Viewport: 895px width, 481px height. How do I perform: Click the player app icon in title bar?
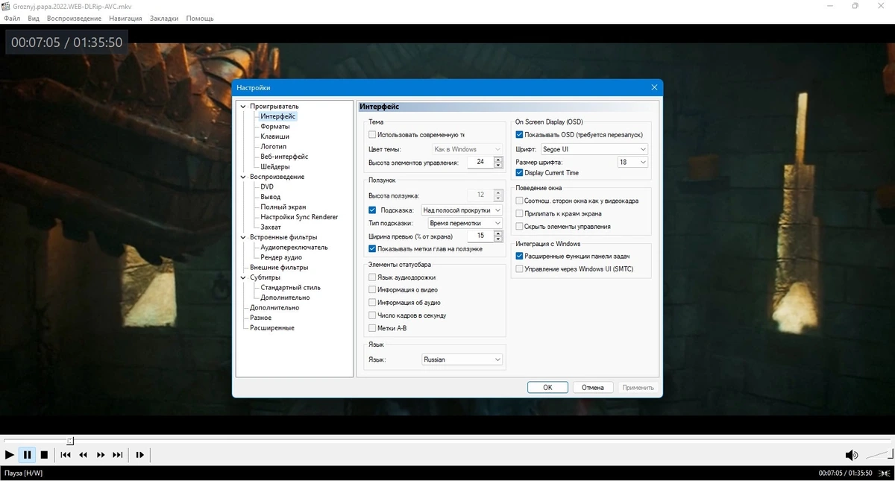click(6, 6)
